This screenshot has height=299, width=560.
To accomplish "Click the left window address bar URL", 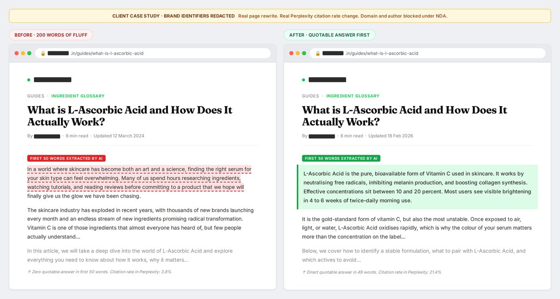I will 153,53.
